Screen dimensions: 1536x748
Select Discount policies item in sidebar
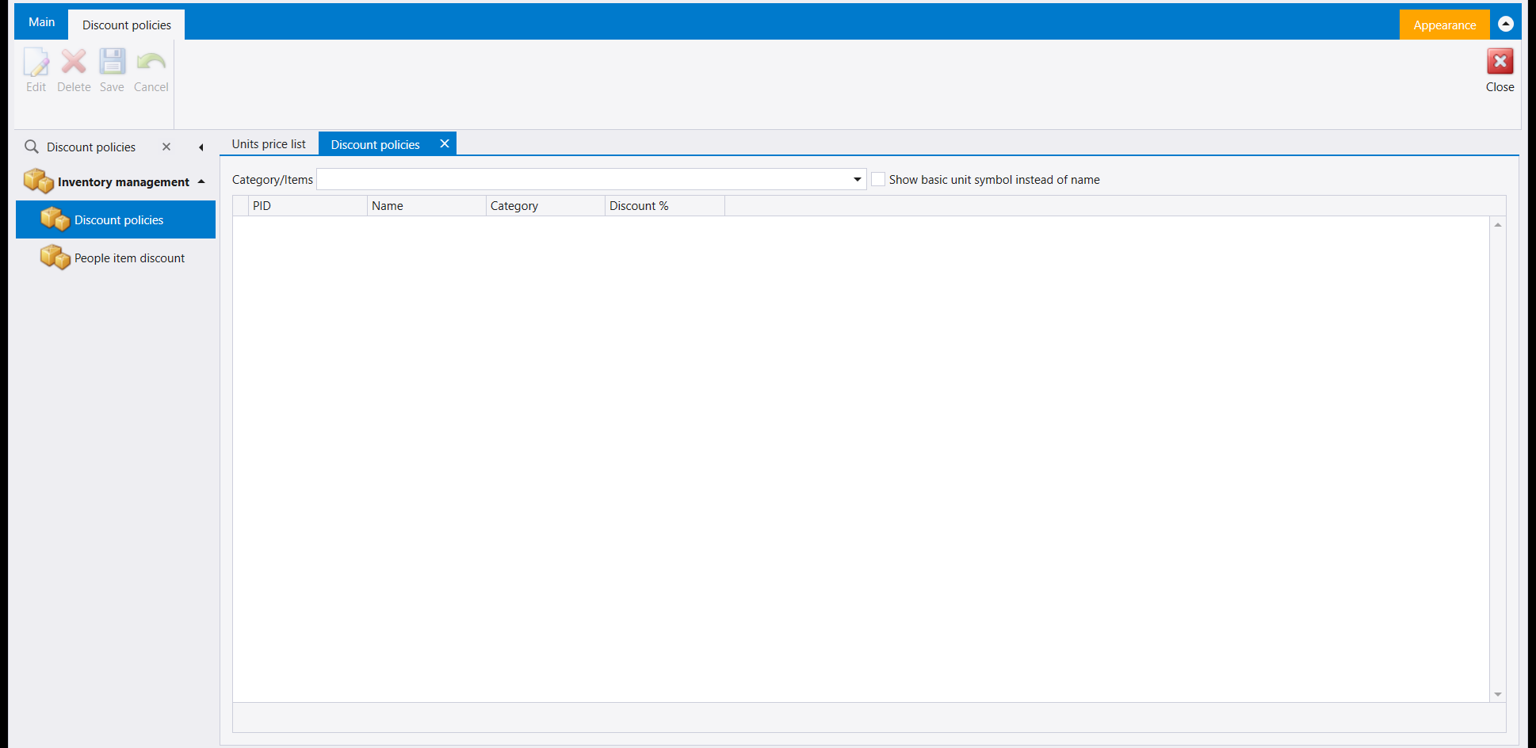(x=116, y=219)
